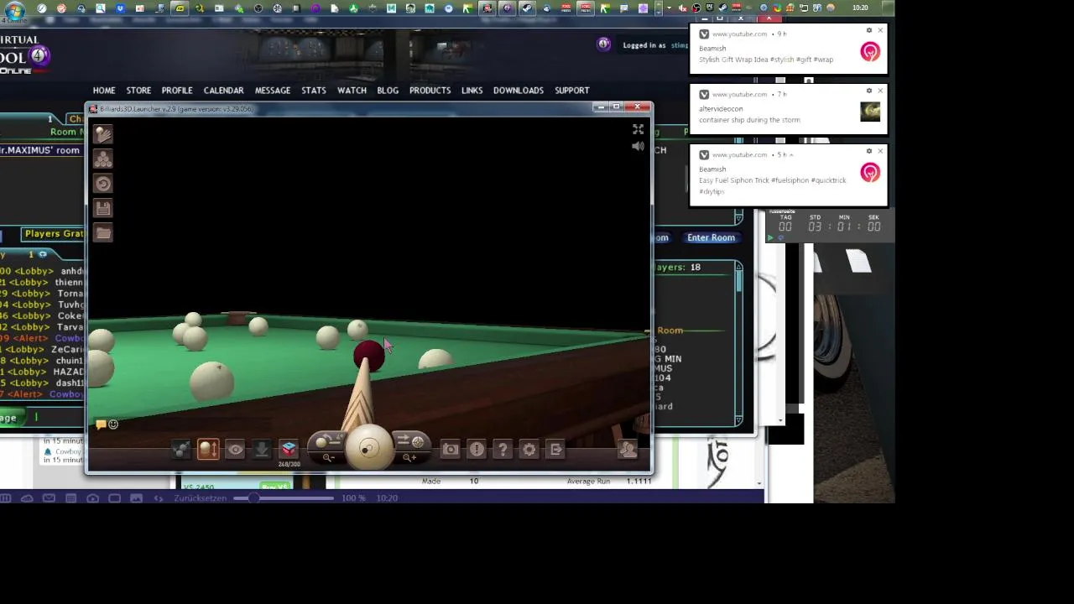Open the smiley emoticon icon
Screen dimensions: 1074x604
(113, 424)
